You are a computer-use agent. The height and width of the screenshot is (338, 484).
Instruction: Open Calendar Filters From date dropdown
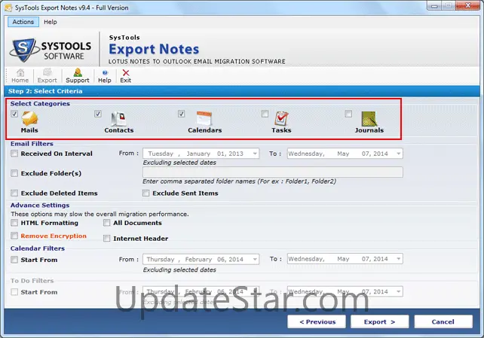[255, 259]
